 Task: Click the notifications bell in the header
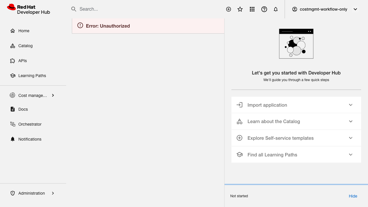tap(276, 9)
